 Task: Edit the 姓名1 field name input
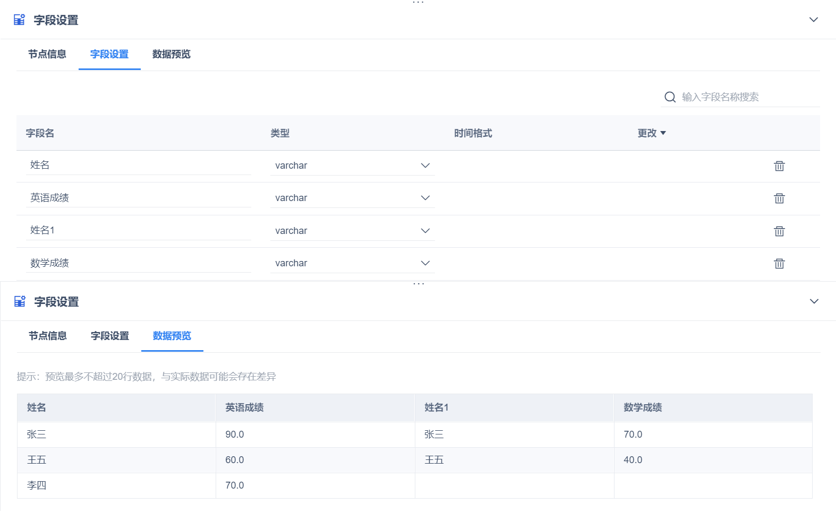tap(138, 230)
